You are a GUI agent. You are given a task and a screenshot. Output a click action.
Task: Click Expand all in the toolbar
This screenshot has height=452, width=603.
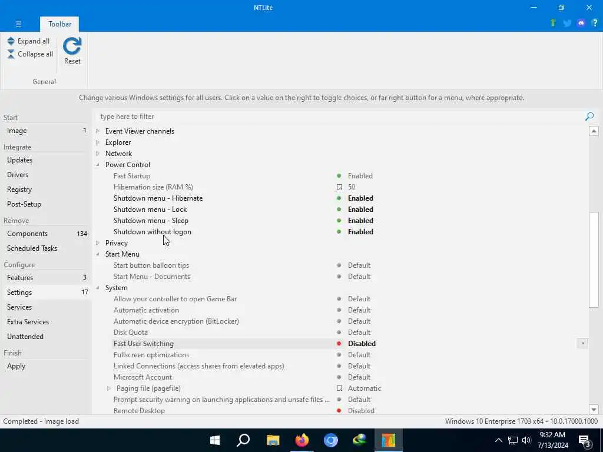point(28,41)
